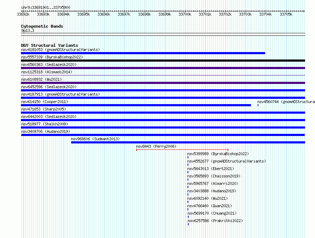Image resolution: width=315 pixels, height=238 pixels.
Task: Click the nsv4181053 gnomAD variant label
Action: click(x=61, y=50)
